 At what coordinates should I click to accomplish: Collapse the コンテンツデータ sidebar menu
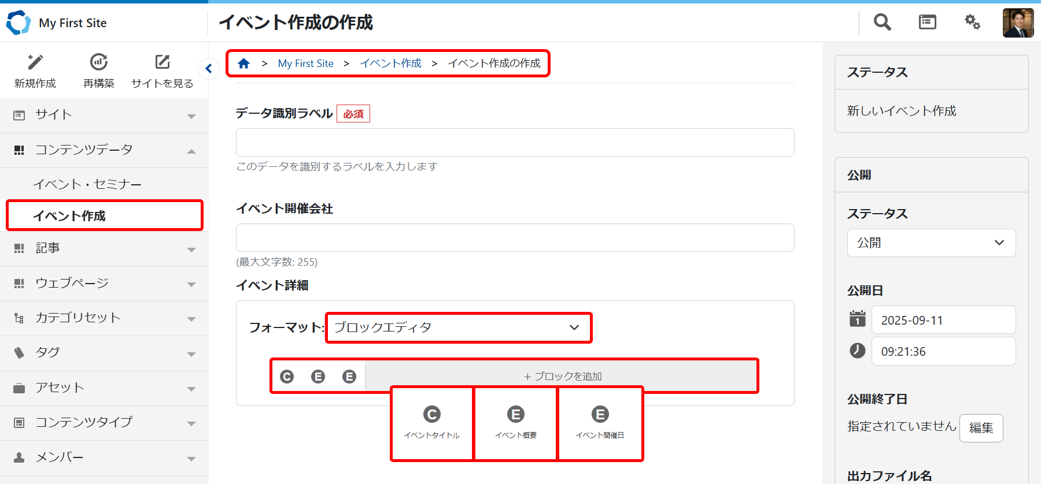coord(104,150)
